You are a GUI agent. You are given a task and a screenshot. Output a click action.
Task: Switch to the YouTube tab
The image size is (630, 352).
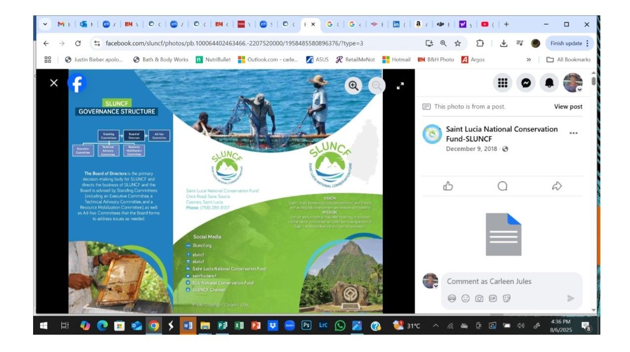[488, 24]
